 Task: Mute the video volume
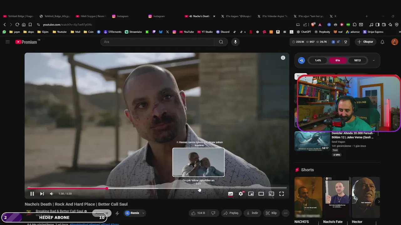[x=52, y=194]
